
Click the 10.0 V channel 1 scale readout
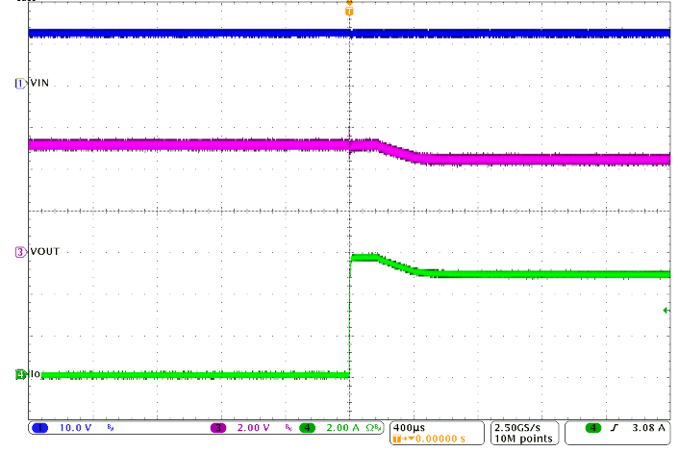tap(76, 426)
